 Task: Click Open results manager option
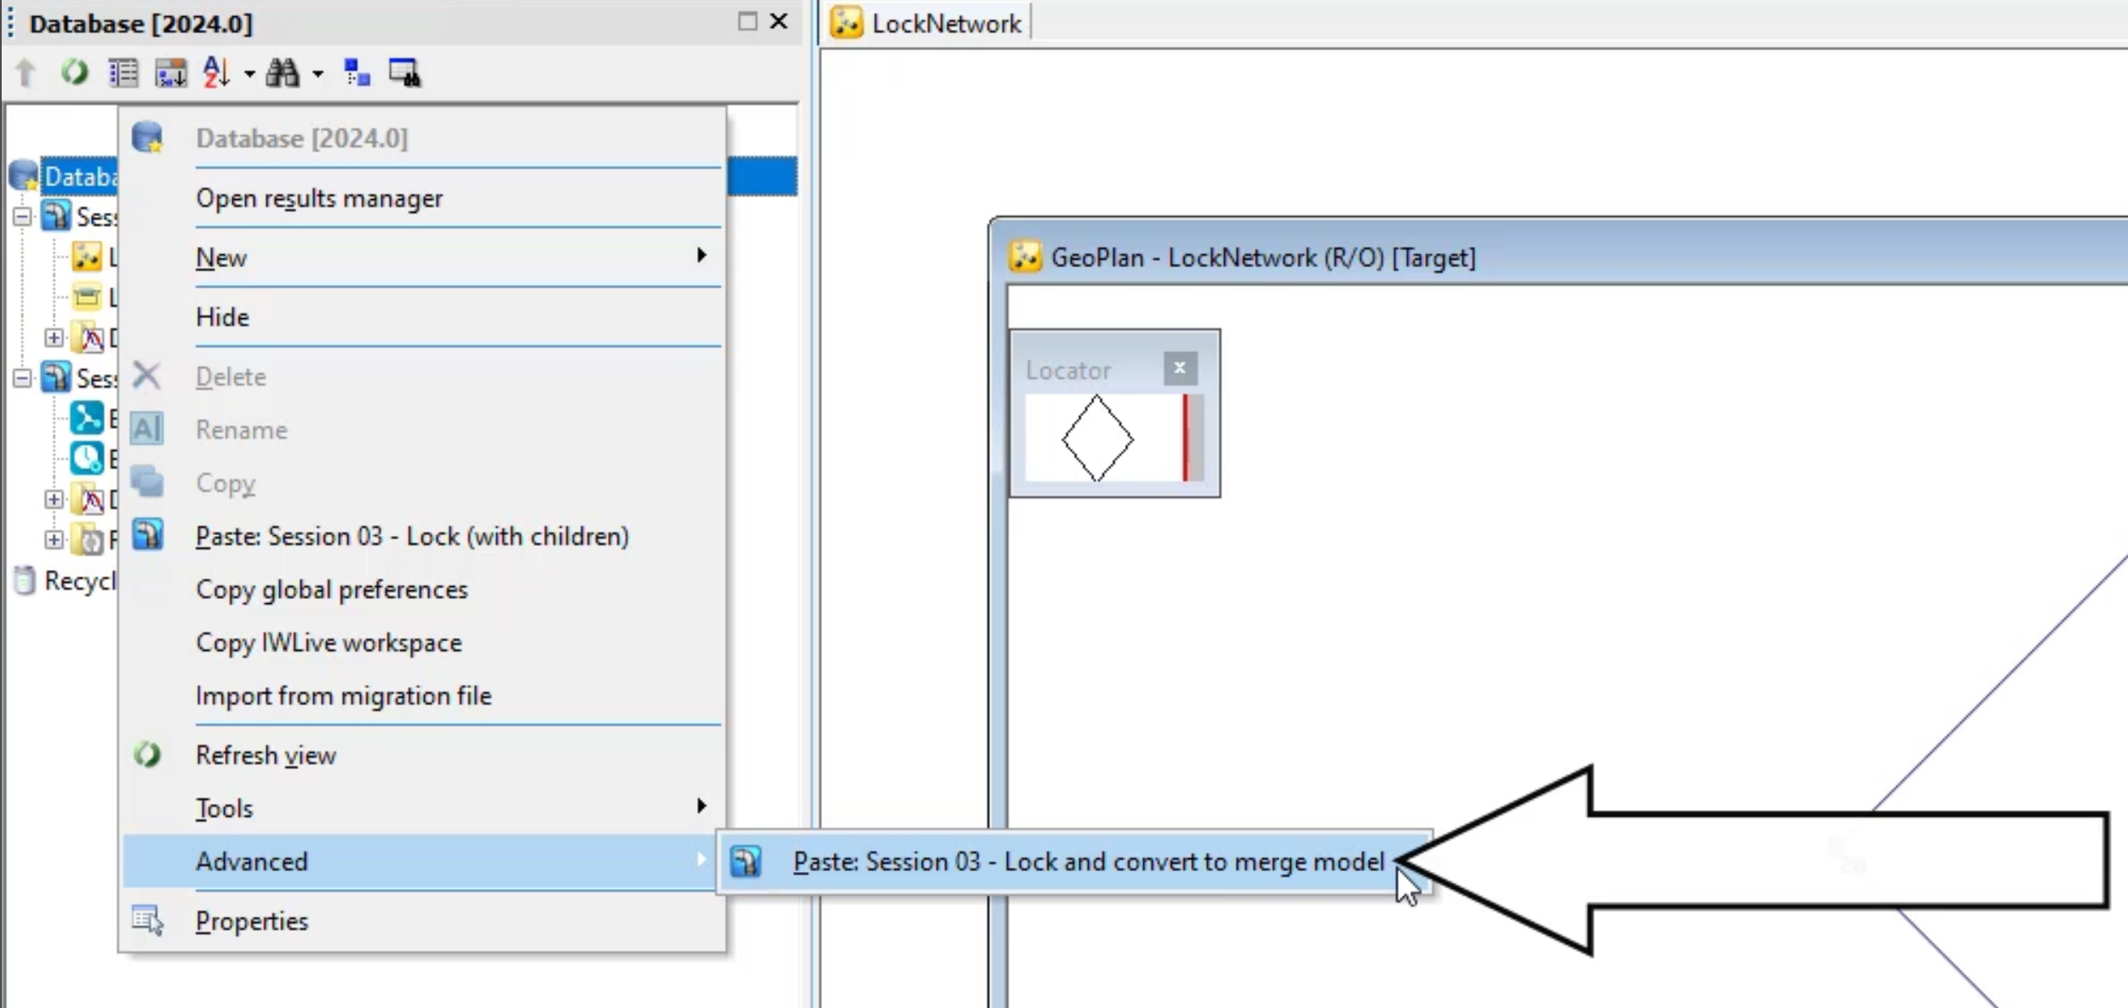(320, 198)
